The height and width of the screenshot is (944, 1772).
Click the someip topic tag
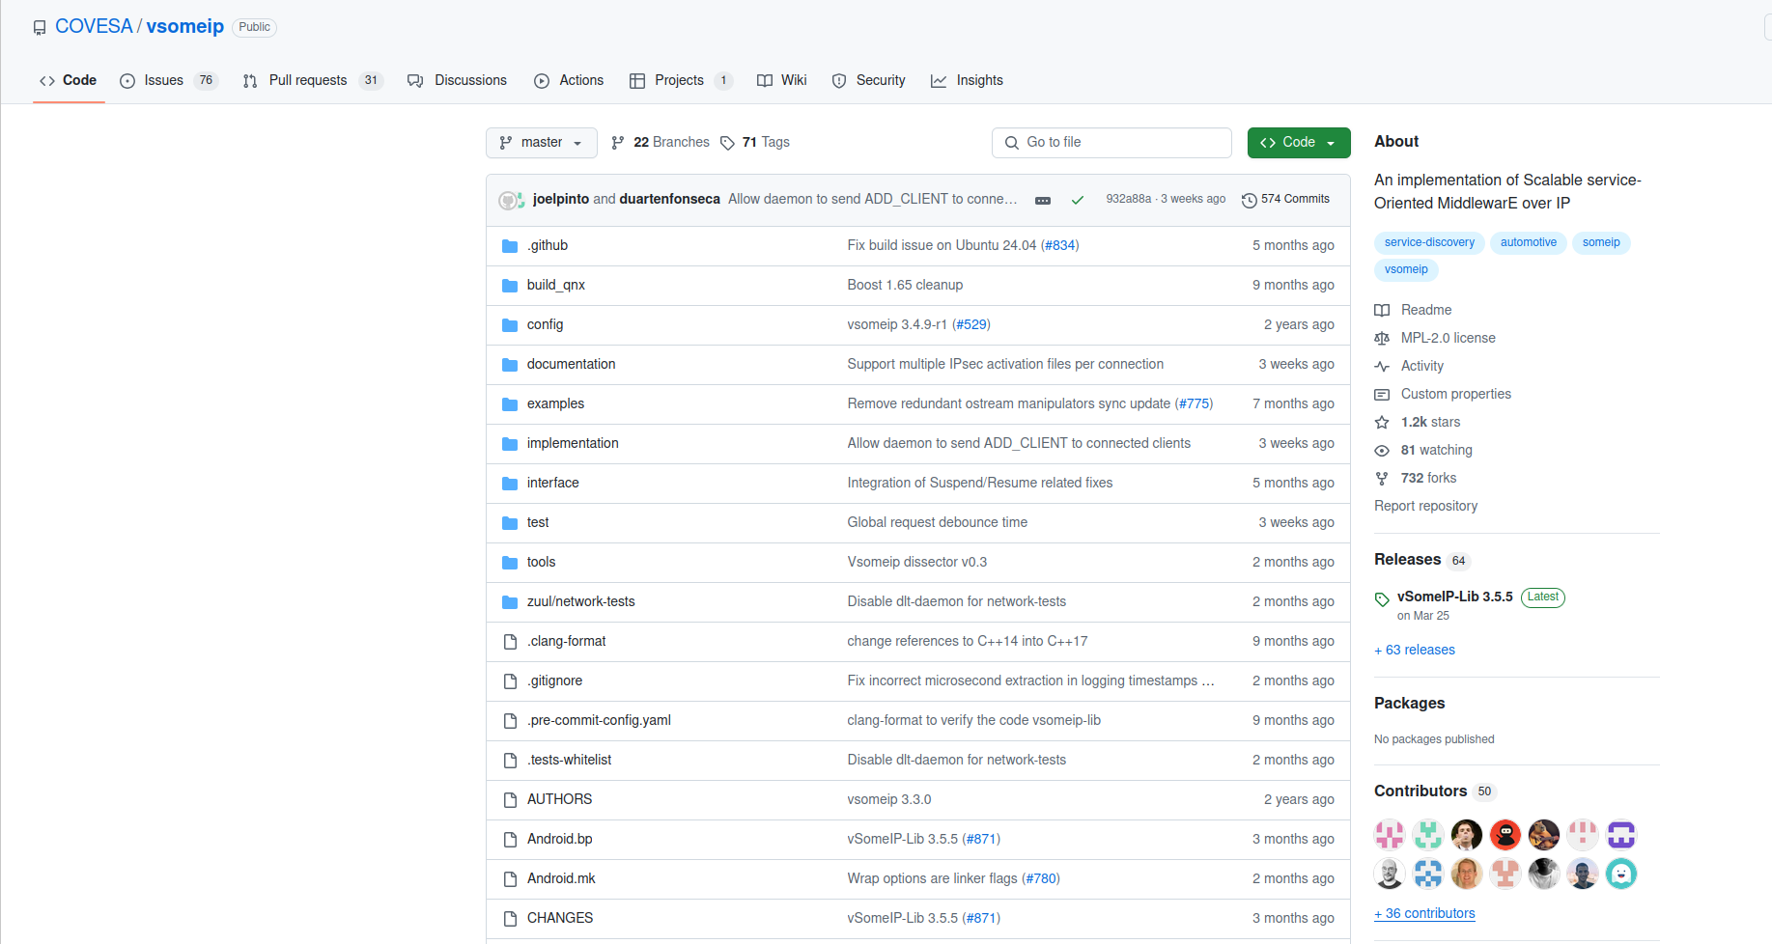[x=1601, y=243]
